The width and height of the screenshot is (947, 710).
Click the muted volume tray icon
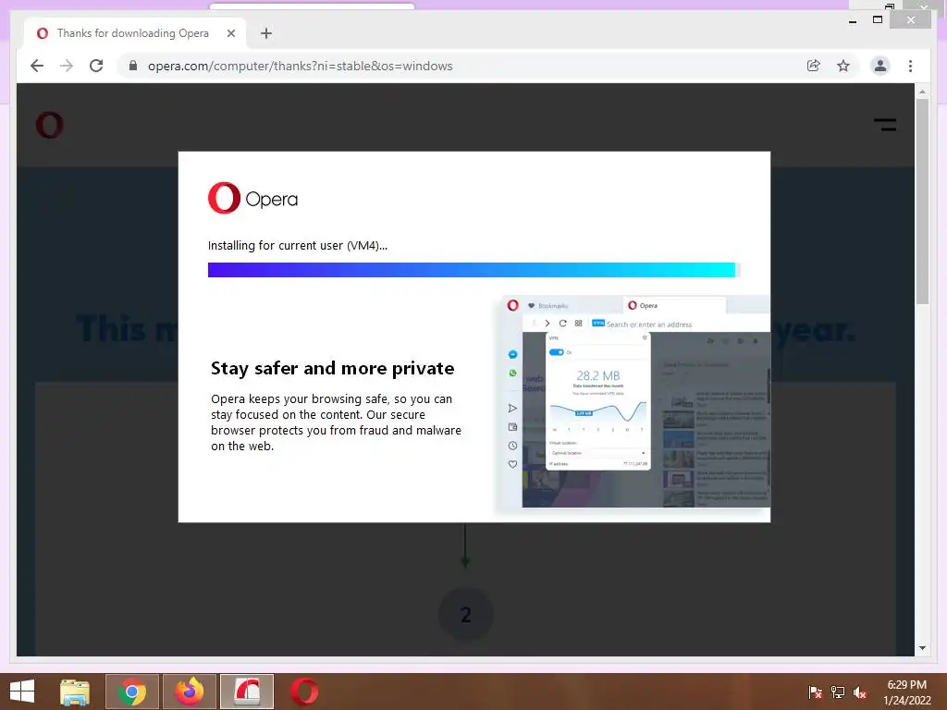pos(860,692)
